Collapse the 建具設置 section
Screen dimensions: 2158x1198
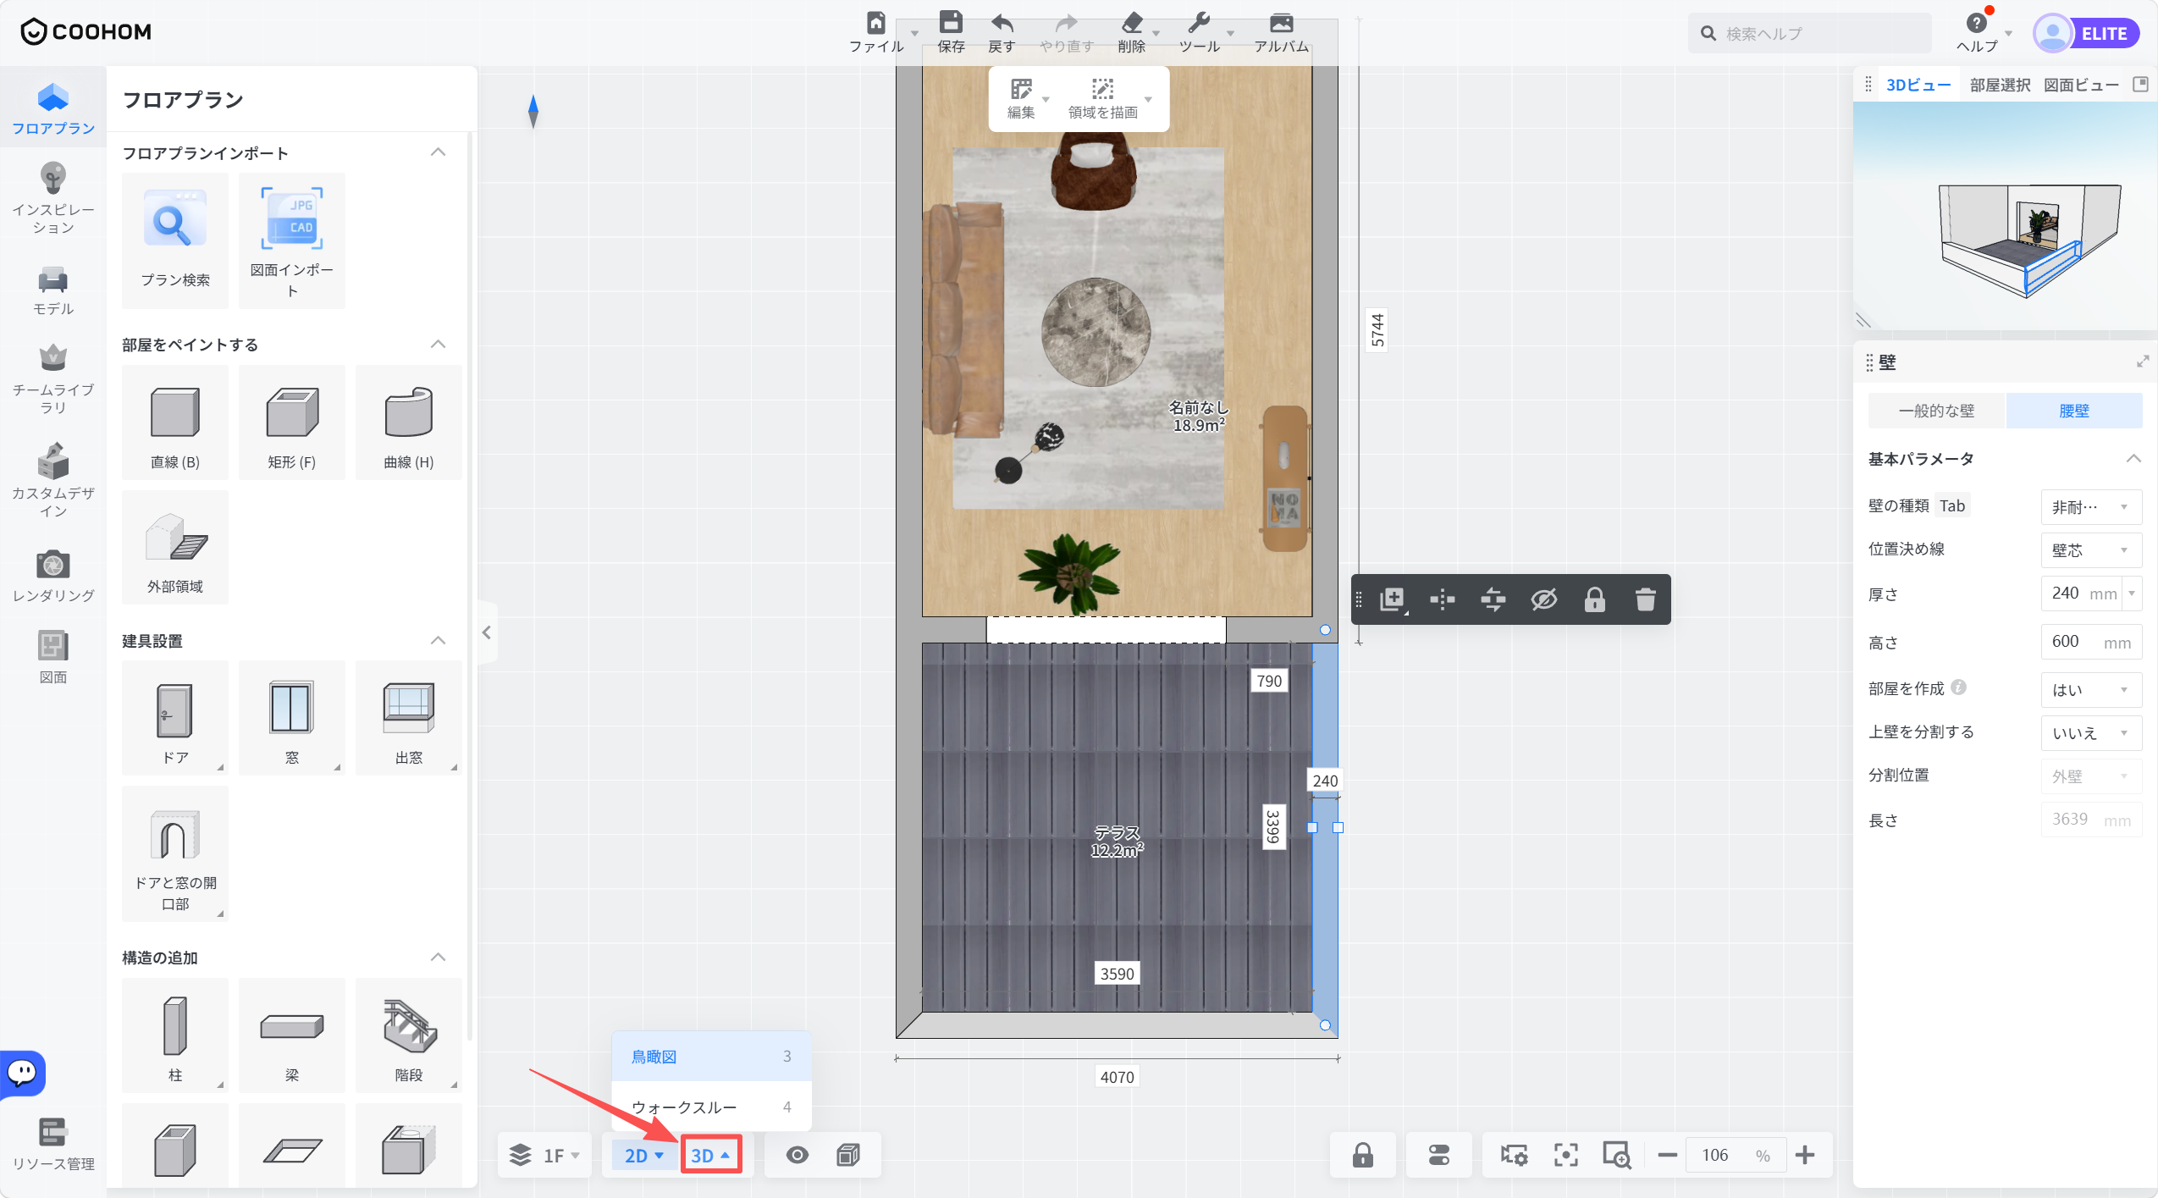[x=438, y=641]
